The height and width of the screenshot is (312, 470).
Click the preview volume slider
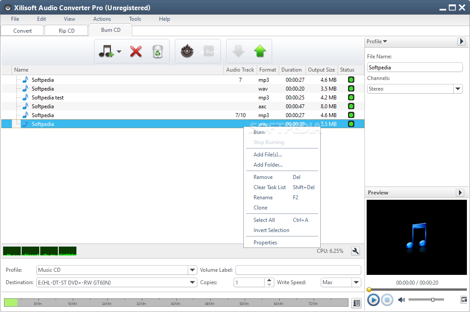point(426,300)
